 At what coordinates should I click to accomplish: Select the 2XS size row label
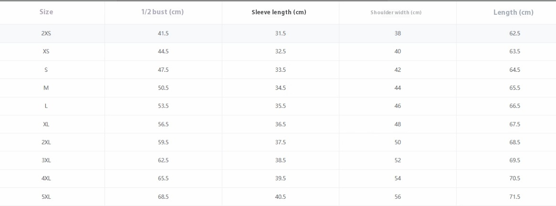pos(46,33)
